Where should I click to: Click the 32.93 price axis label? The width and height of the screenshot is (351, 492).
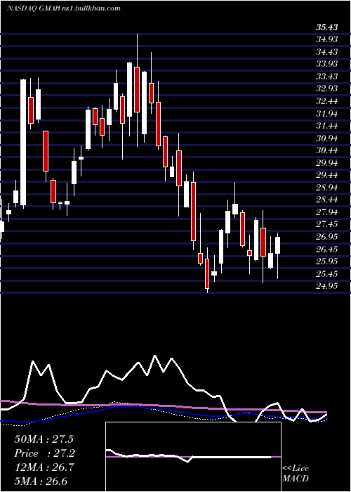pyautogui.click(x=327, y=89)
